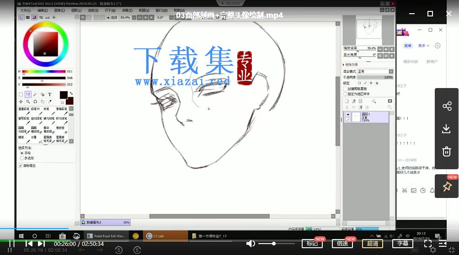Click the canvas horizontal scrollbar
Screen dimensions: 459x255
point(209,216)
